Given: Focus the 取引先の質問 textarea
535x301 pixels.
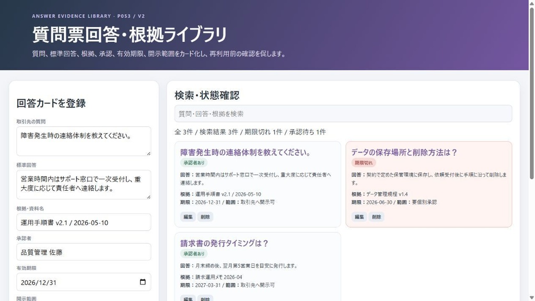Looking at the screenshot, I should [84, 141].
